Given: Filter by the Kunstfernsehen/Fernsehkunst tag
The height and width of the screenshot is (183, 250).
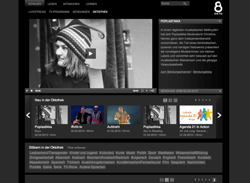Looking at the screenshot, I should [x=139, y=162].
